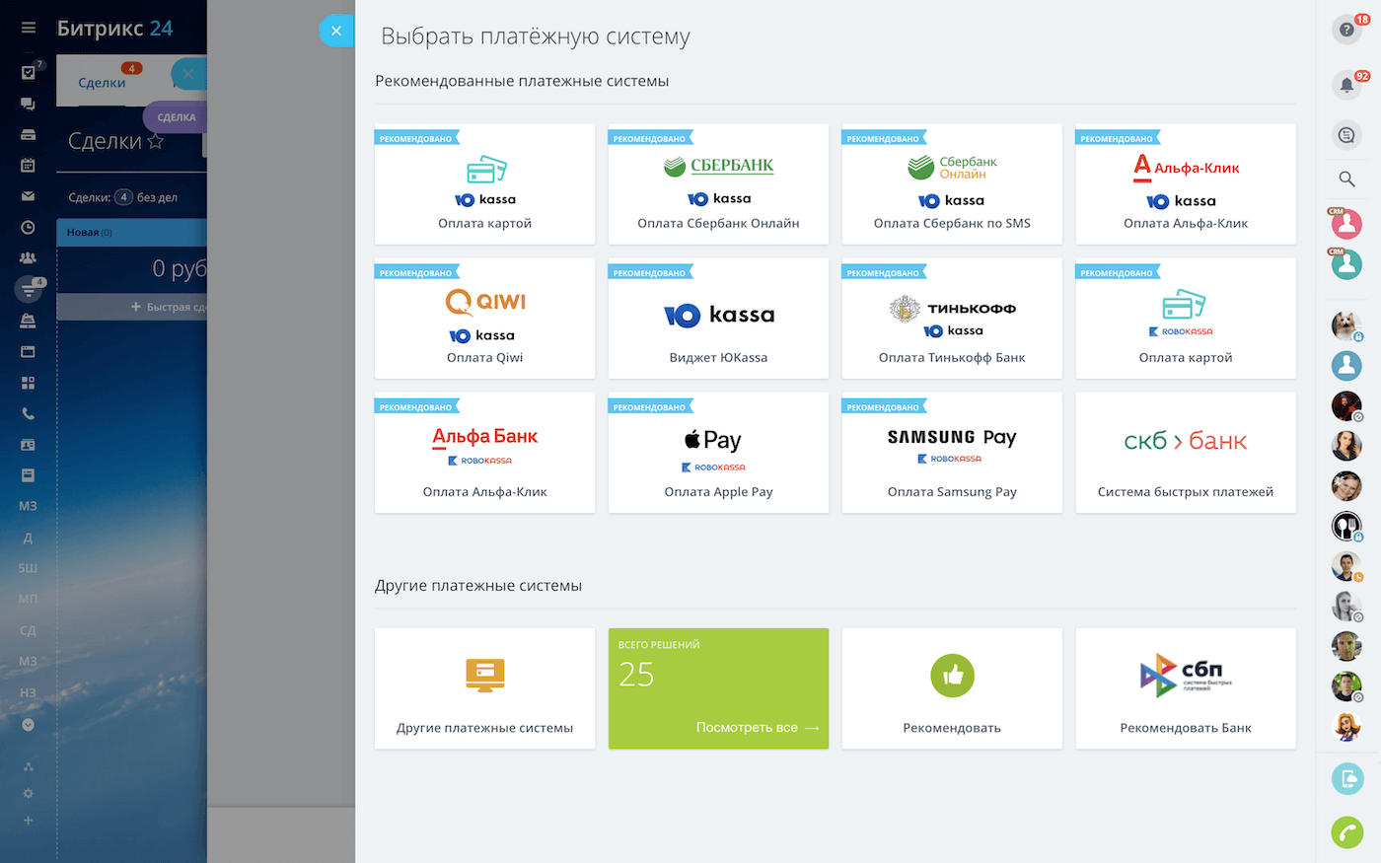The height and width of the screenshot is (863, 1381).
Task: Click the Рекомендовать Банк СБП tile
Action: coord(1186,688)
